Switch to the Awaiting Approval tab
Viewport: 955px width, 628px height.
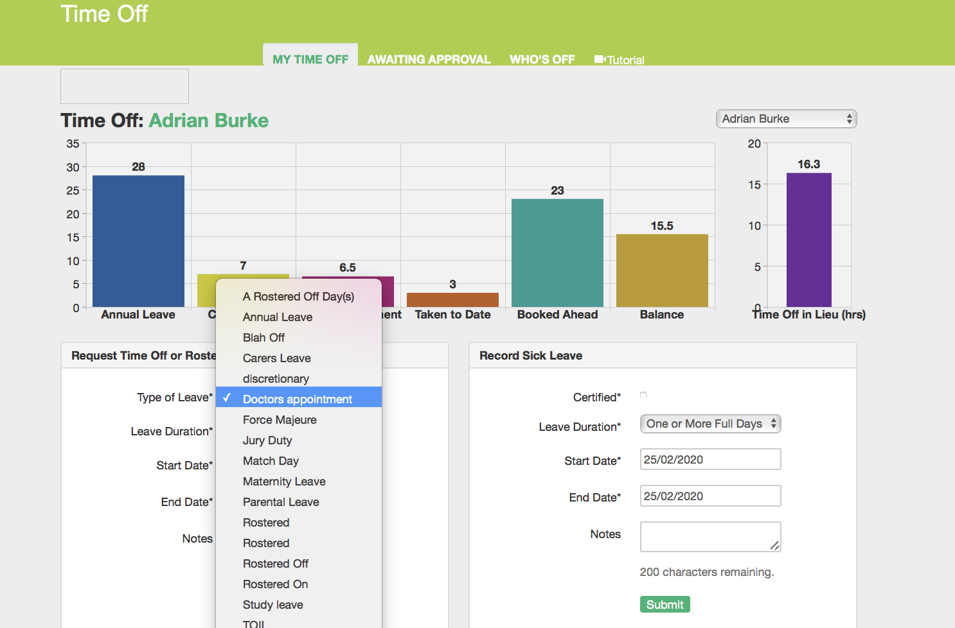(x=429, y=59)
